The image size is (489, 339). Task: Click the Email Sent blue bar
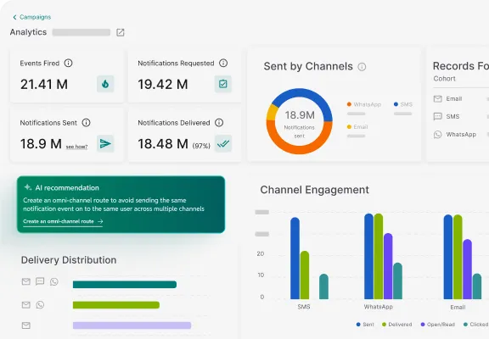448,257
